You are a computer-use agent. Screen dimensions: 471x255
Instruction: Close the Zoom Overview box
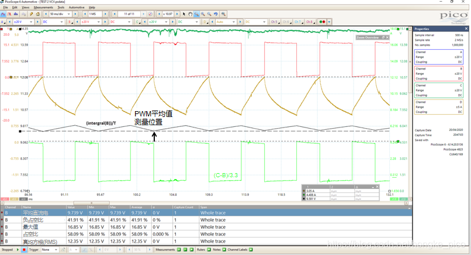(387, 37)
